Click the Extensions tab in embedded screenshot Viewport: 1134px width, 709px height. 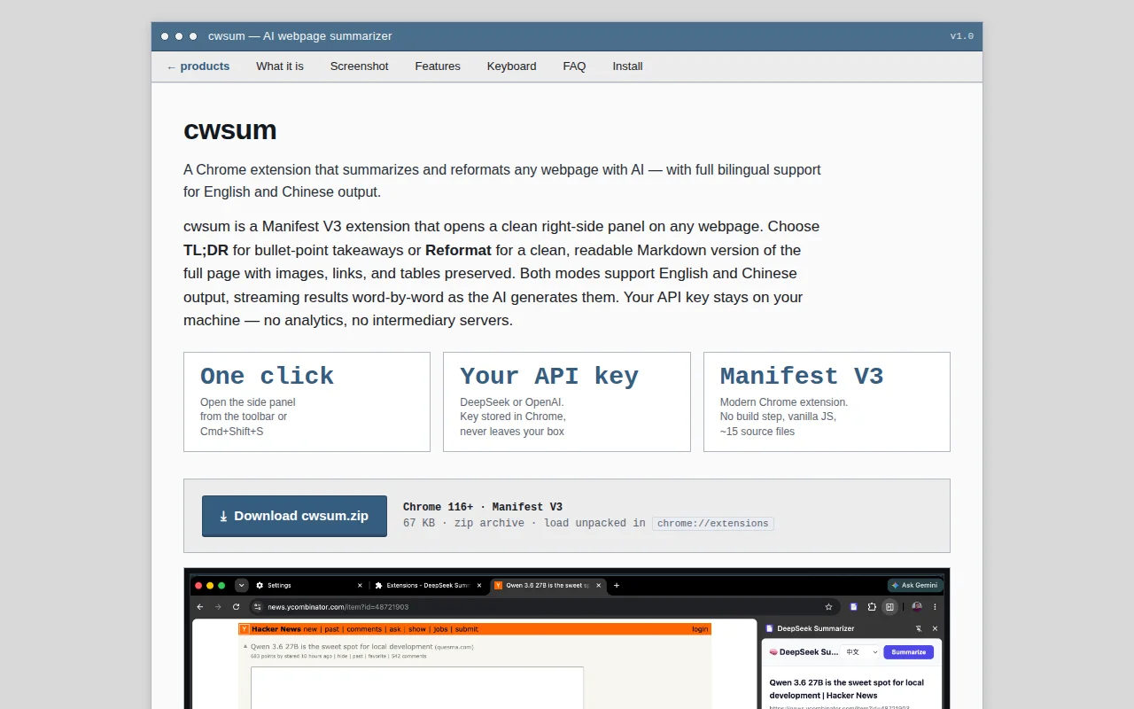[428, 585]
